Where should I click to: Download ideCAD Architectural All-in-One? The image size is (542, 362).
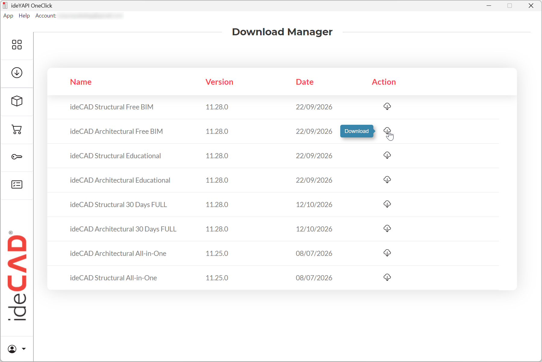pyautogui.click(x=387, y=253)
